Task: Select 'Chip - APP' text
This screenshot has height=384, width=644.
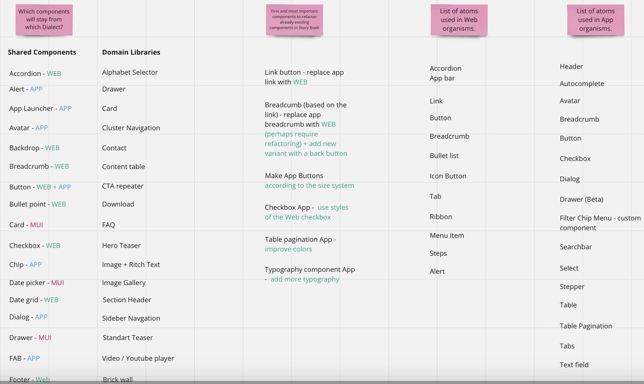Action: pyautogui.click(x=25, y=265)
